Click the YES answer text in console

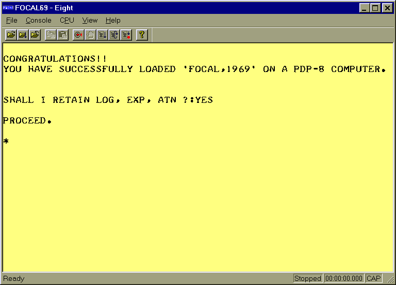point(204,100)
